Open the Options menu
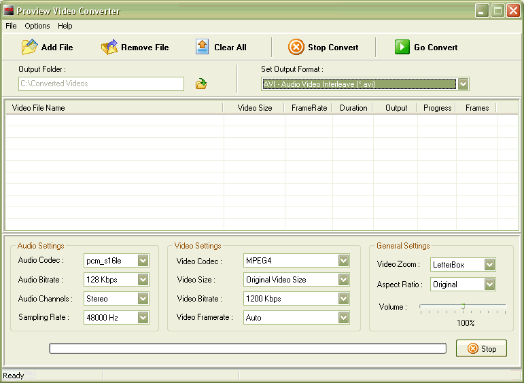 pos(37,26)
